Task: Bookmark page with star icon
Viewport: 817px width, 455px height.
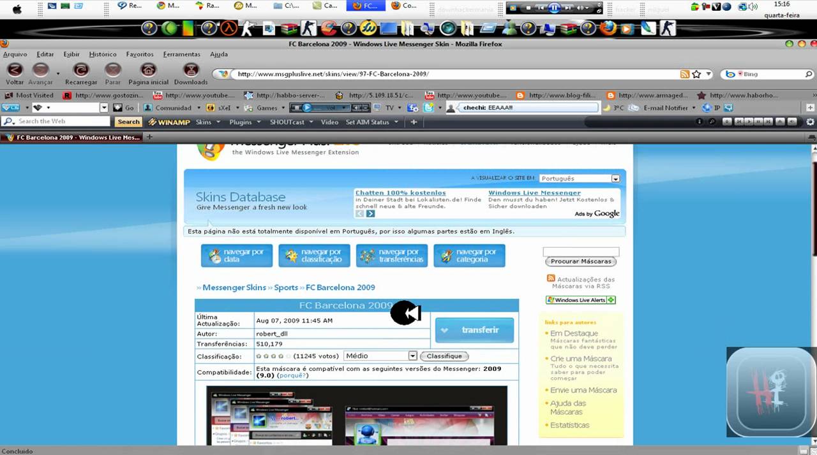Action: click(x=696, y=74)
